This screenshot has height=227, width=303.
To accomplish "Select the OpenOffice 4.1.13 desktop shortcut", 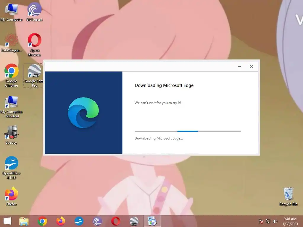I will pyautogui.click(x=12, y=168).
